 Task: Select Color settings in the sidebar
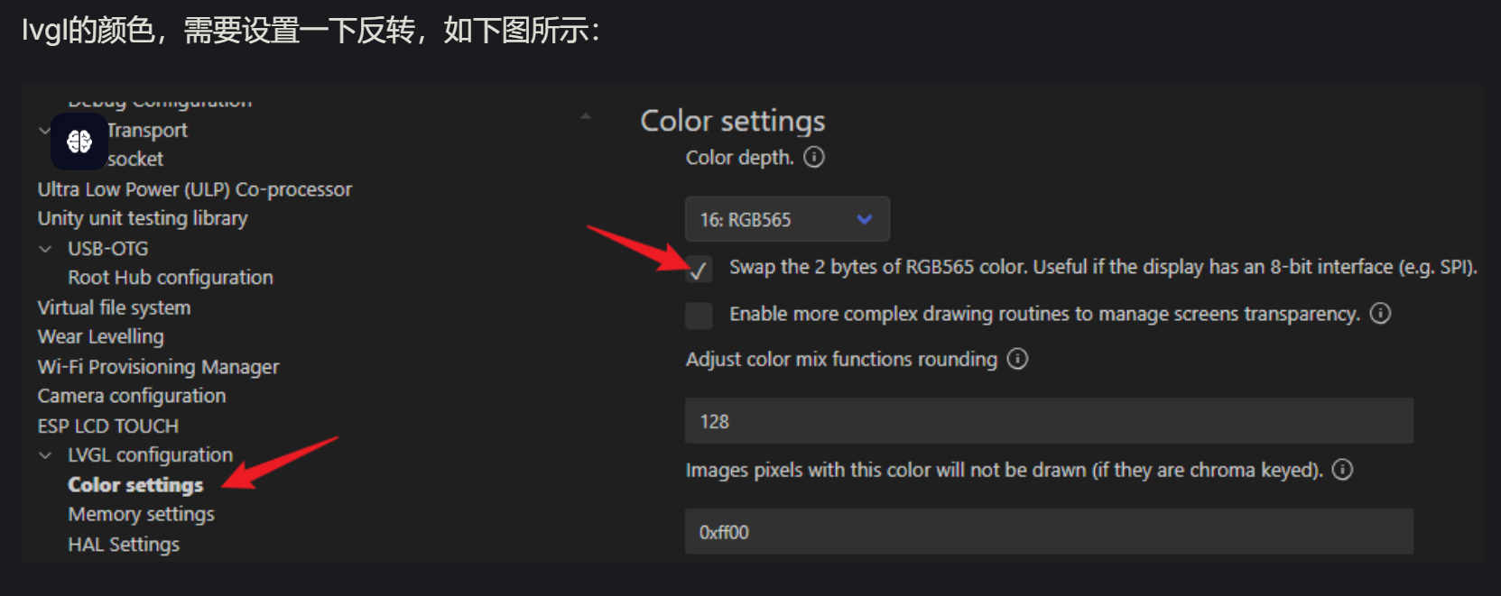click(x=135, y=485)
